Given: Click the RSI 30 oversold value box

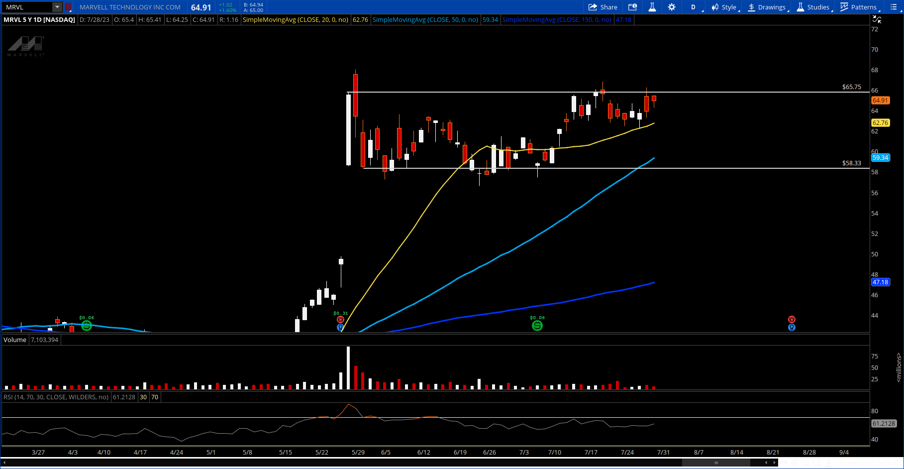Looking at the screenshot, I should click(143, 397).
